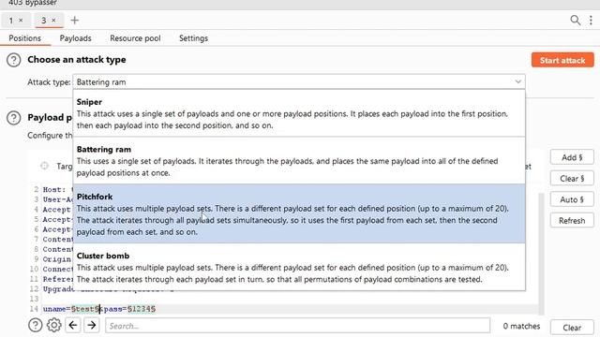Open the Resource pool tab
This screenshot has height=337, width=600.
(135, 38)
